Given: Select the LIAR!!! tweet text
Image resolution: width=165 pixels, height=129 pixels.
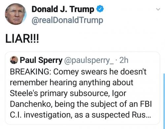Looking at the screenshot, I should 22,39.
